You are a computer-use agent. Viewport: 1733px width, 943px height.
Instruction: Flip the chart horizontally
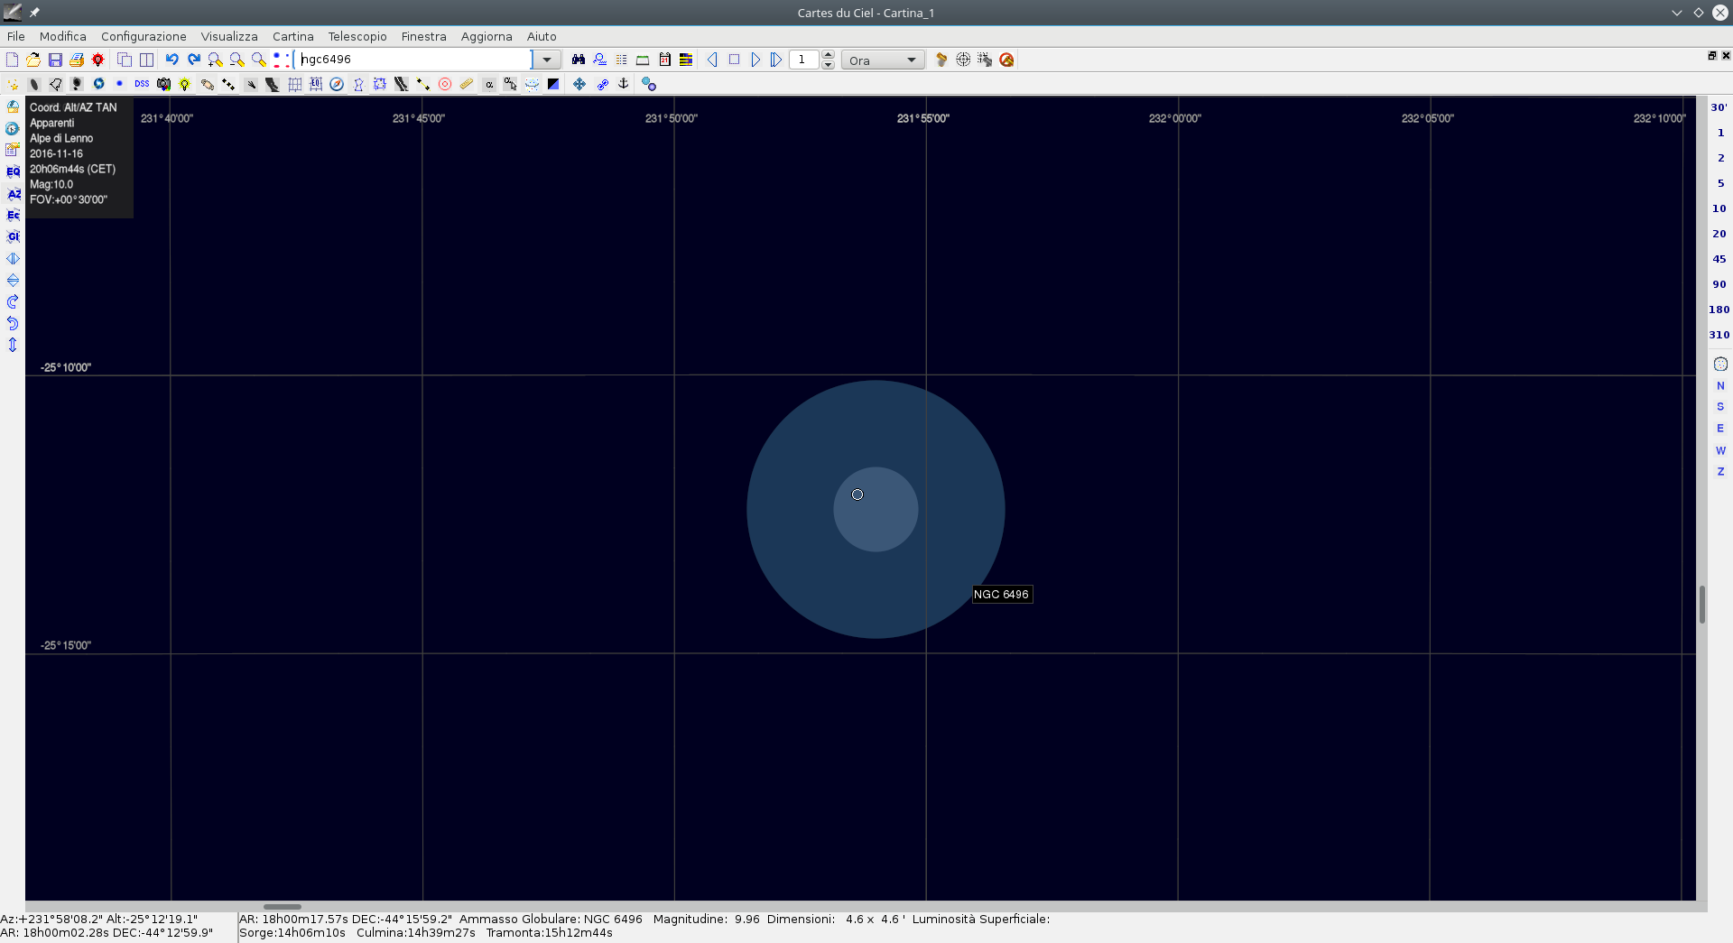click(x=13, y=258)
